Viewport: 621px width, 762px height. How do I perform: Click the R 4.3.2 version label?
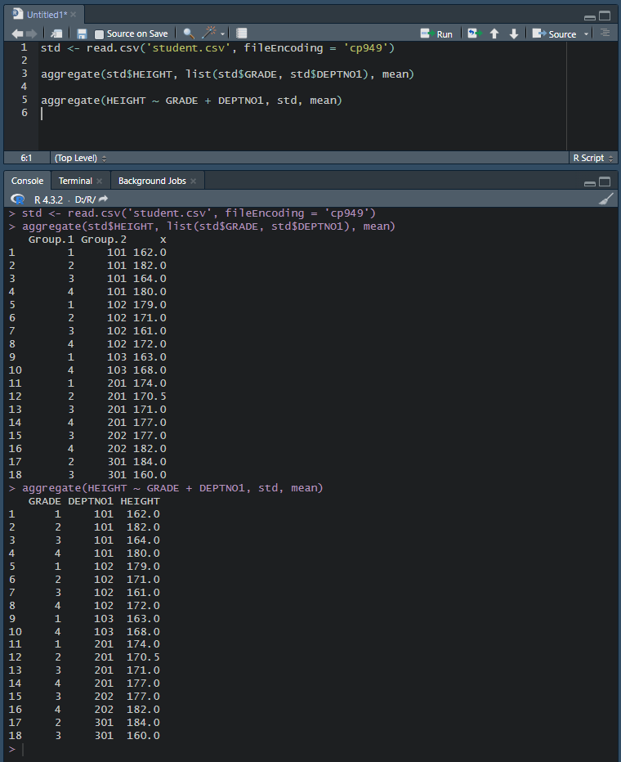pos(48,199)
